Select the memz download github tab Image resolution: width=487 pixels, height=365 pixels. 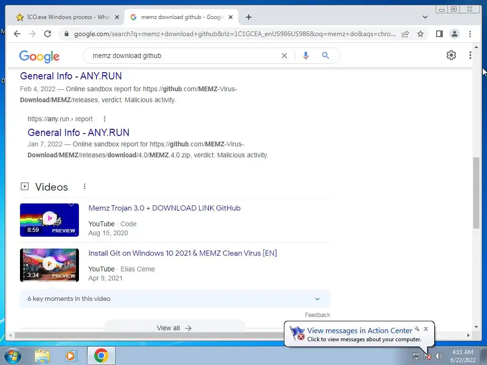click(181, 17)
